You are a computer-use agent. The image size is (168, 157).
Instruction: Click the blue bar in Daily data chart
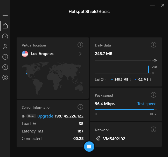click(149, 69)
